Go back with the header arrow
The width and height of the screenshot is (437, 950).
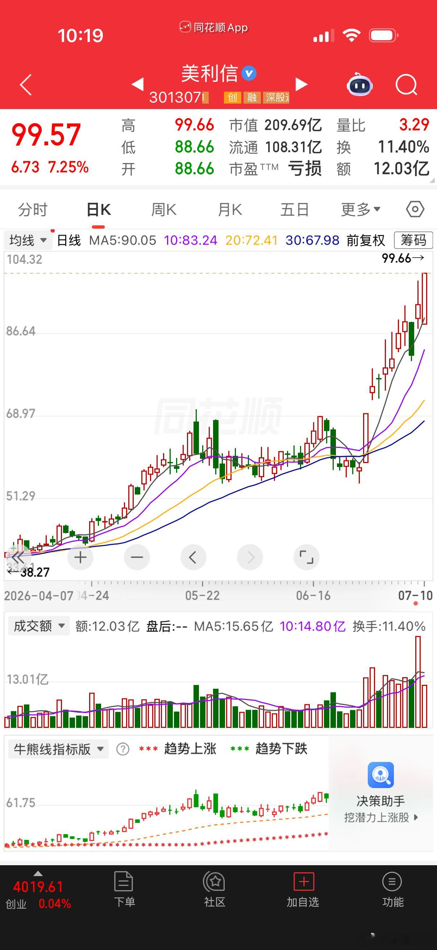(26, 85)
